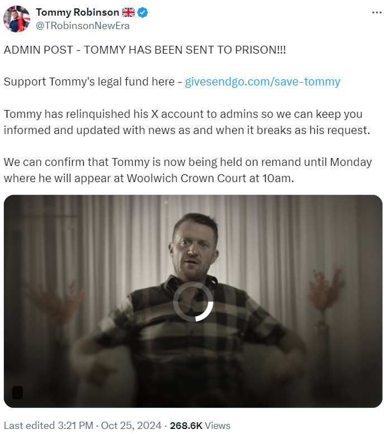Click the UK flag emoji beside name
This screenshot has width=388, height=434.
coord(128,12)
